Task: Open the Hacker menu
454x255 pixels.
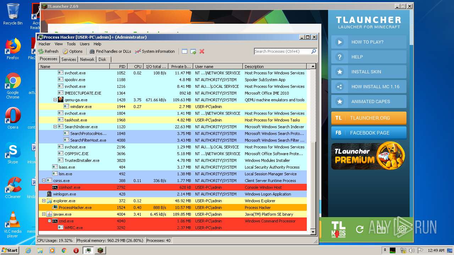Action: tap(45, 44)
